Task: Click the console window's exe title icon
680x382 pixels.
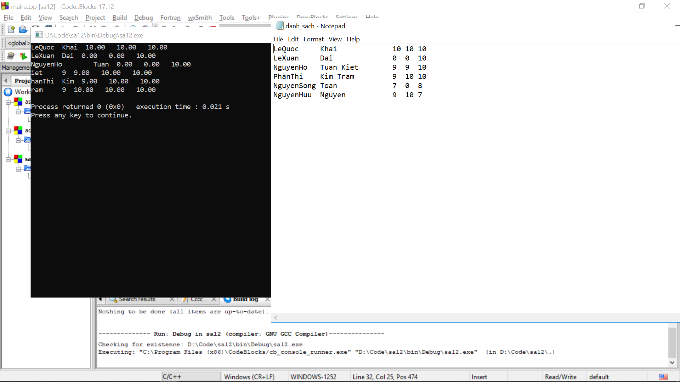Action: [x=39, y=35]
